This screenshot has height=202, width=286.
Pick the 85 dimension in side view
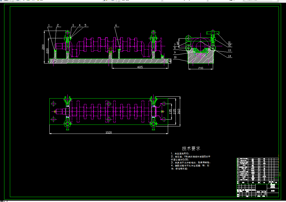(x=178, y=44)
